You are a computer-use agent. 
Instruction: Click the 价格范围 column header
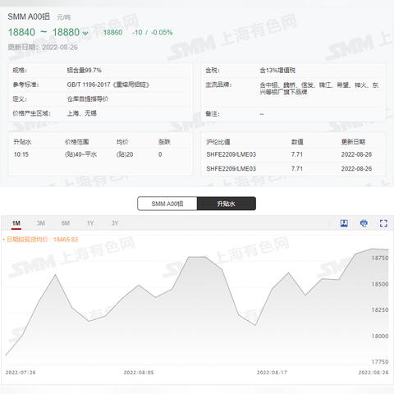point(77,142)
